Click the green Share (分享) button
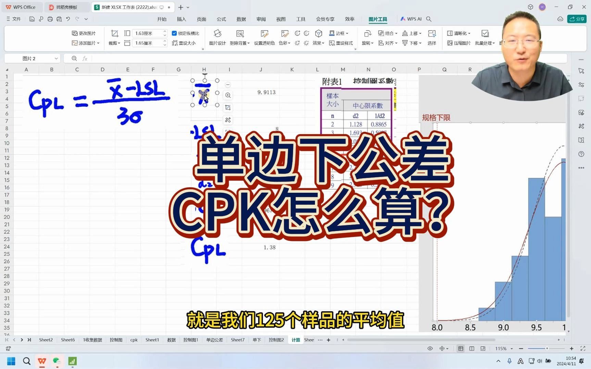This screenshot has height=369, width=591. (577, 19)
